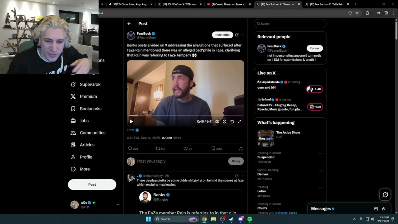Open xQc account options menu
This screenshot has height=224, width=398.
[x=117, y=205]
